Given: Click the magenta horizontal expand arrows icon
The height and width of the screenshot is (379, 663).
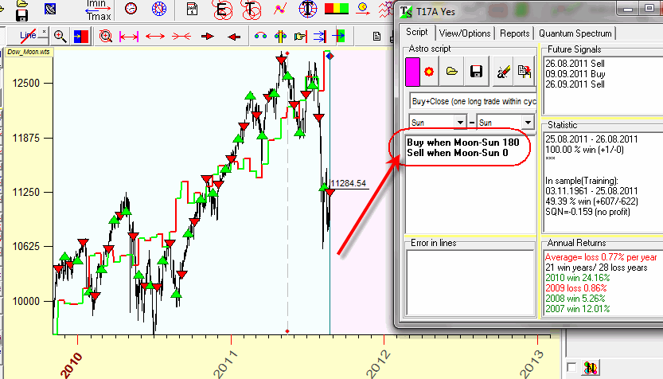Looking at the screenshot, I should pos(129,37).
